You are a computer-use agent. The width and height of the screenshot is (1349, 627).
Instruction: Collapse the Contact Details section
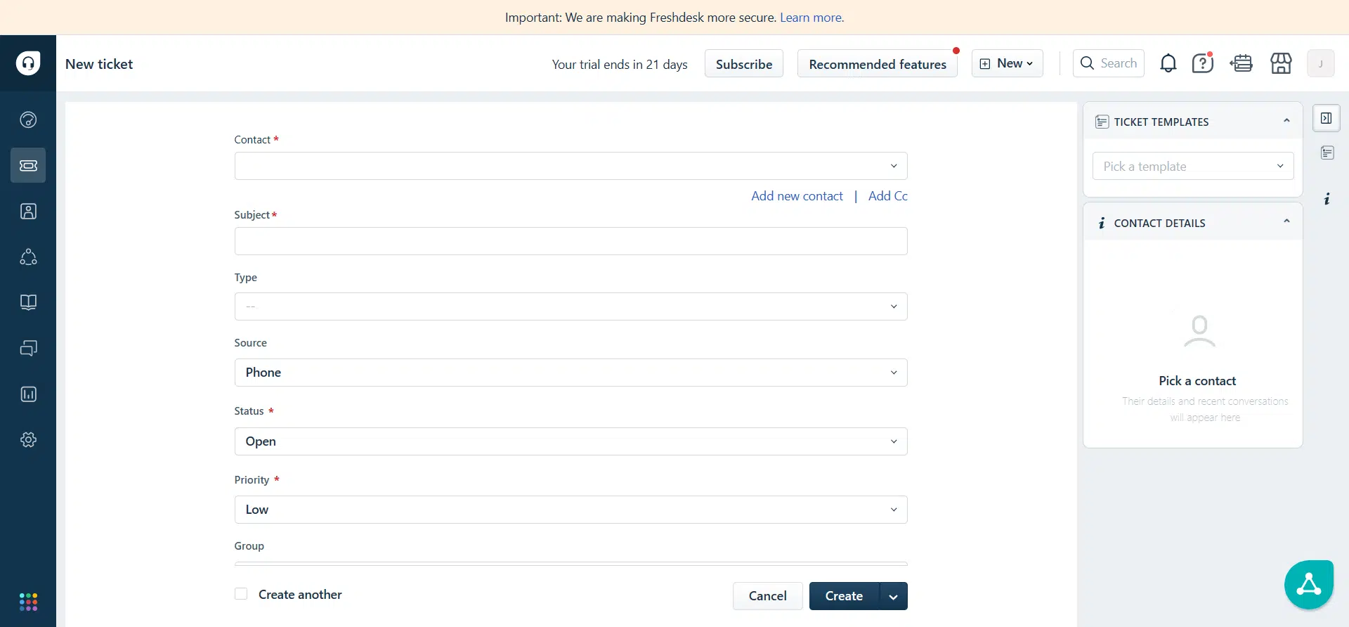click(x=1286, y=222)
